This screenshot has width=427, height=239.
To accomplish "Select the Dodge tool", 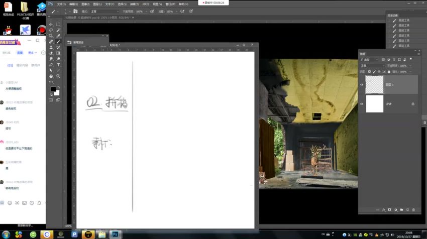I will click(58, 59).
